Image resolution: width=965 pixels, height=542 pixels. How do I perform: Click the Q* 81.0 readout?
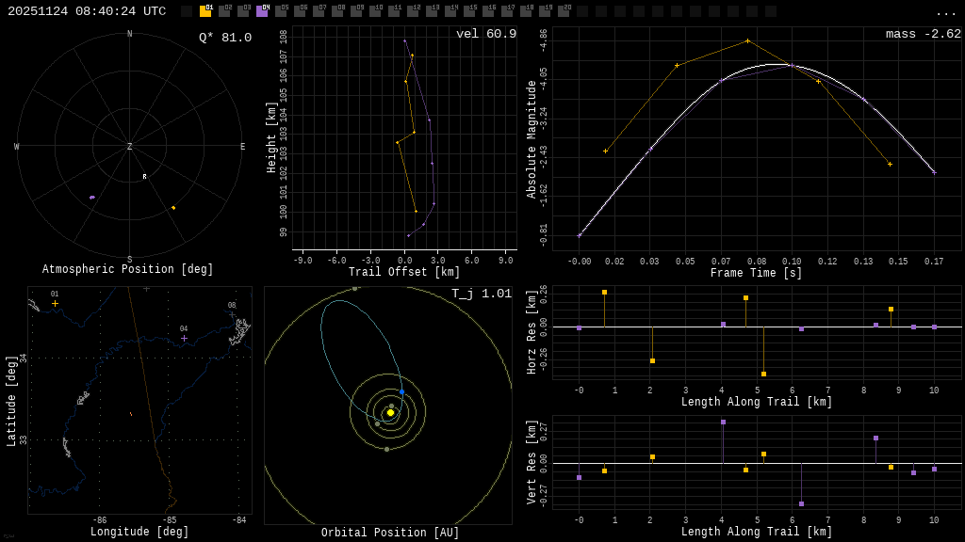(225, 38)
